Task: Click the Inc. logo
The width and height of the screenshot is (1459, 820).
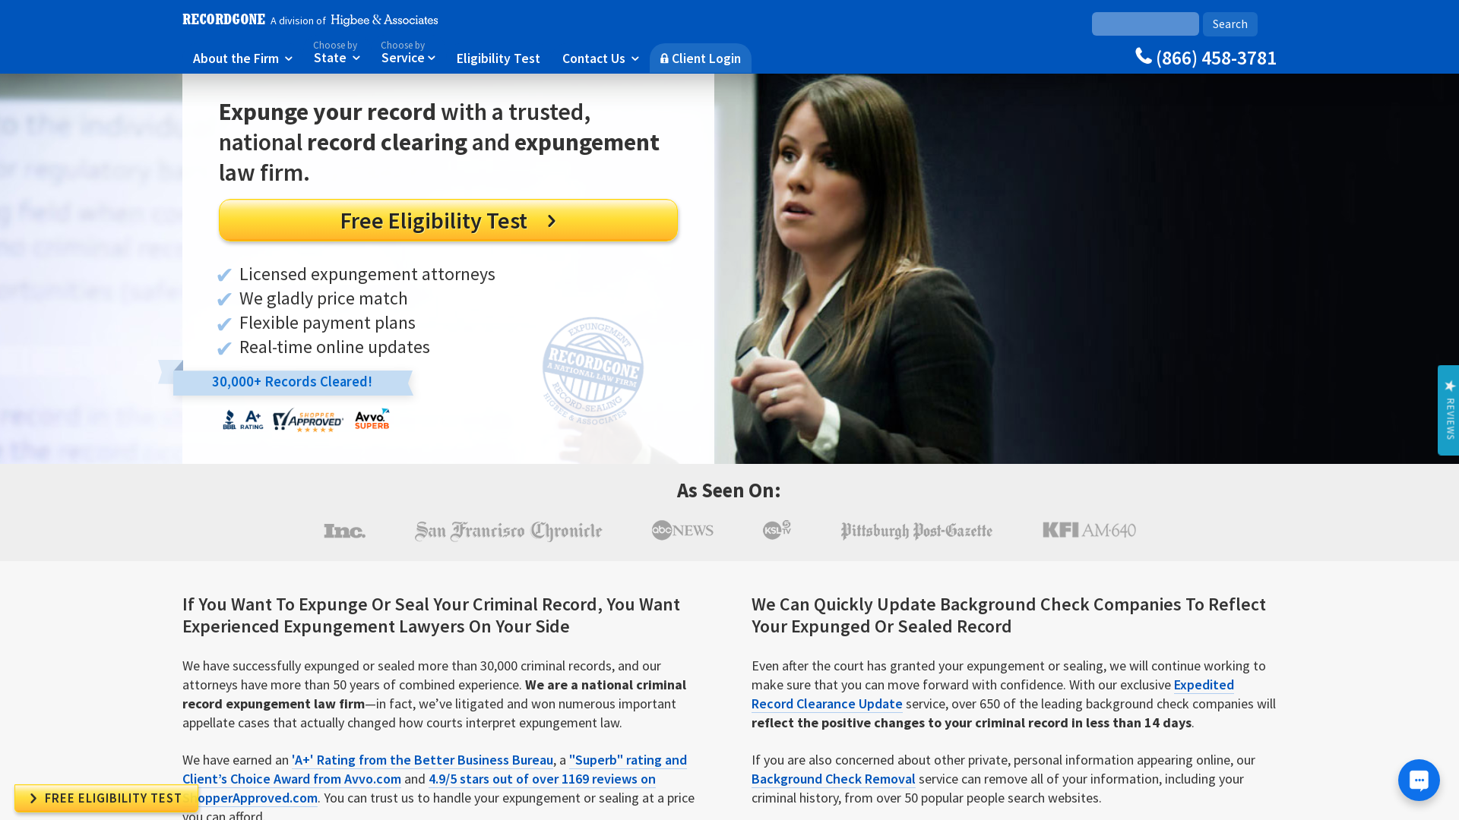Action: 344,531
